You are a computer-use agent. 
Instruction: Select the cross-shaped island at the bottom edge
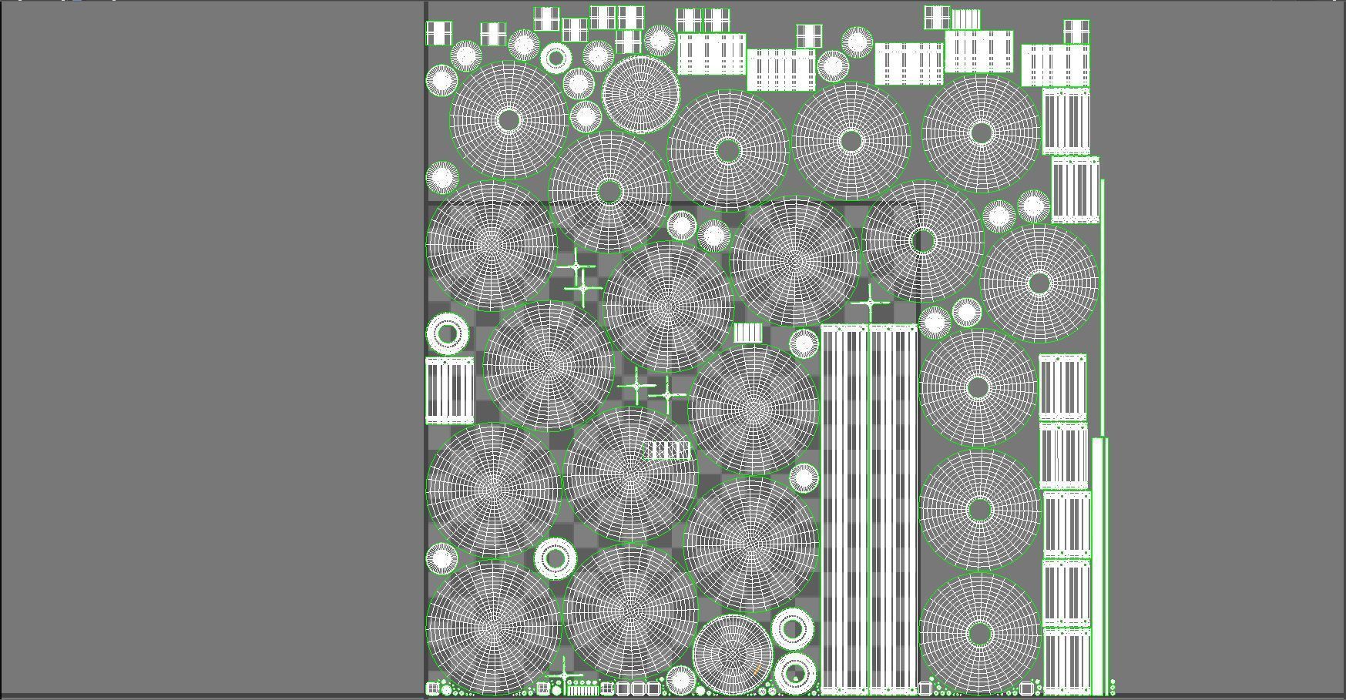pos(565,676)
